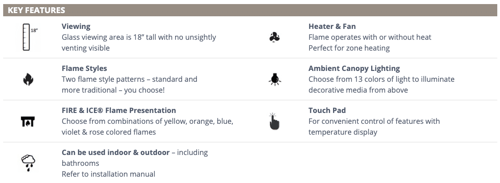
Task: Click the Heater & Fan heading
Action: click(x=332, y=26)
